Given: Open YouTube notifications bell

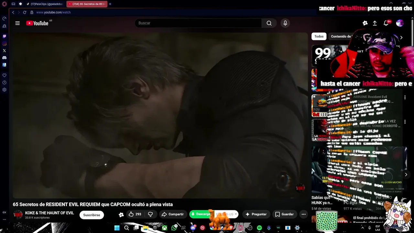Looking at the screenshot, I should pos(386,23).
